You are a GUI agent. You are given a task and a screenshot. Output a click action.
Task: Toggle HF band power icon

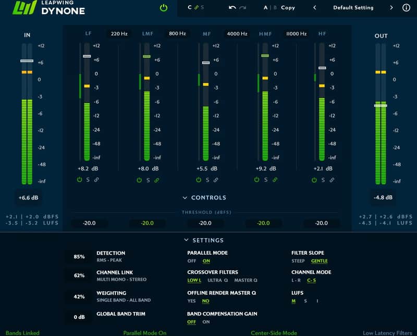pyautogui.click(x=314, y=180)
